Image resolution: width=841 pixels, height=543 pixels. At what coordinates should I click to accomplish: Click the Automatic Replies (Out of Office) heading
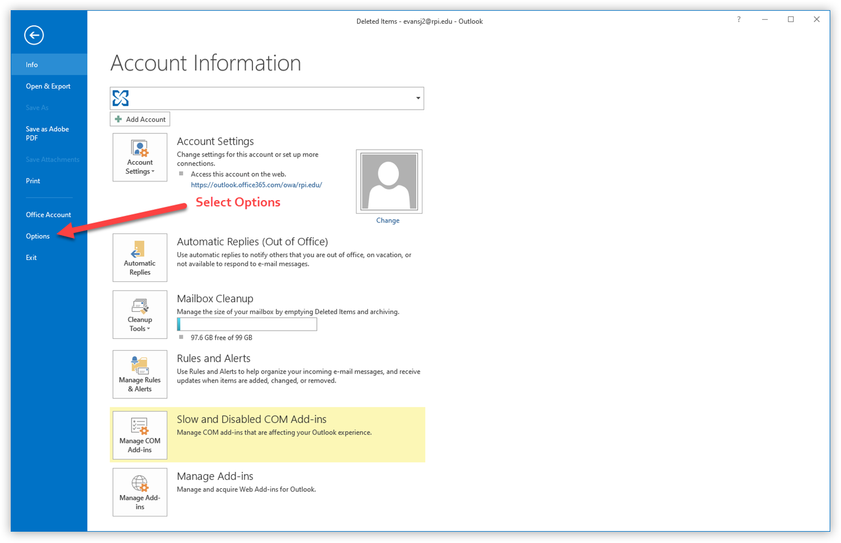click(252, 242)
